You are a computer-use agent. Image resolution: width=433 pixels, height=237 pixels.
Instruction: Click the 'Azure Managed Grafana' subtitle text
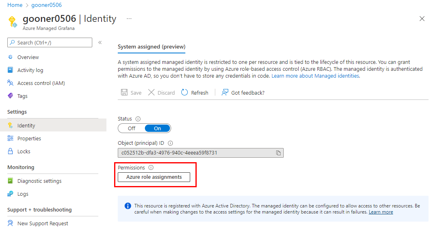pos(49,28)
